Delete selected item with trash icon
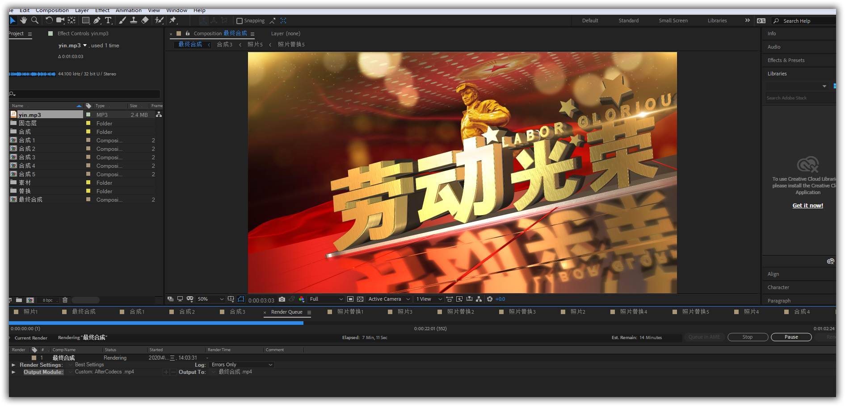The height and width of the screenshot is (406, 845). click(x=65, y=300)
